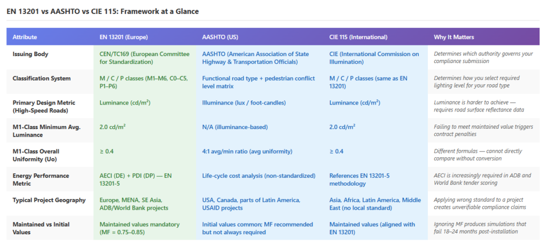
Task: Click the 'Classification System' row label
Action: pyautogui.click(x=42, y=78)
